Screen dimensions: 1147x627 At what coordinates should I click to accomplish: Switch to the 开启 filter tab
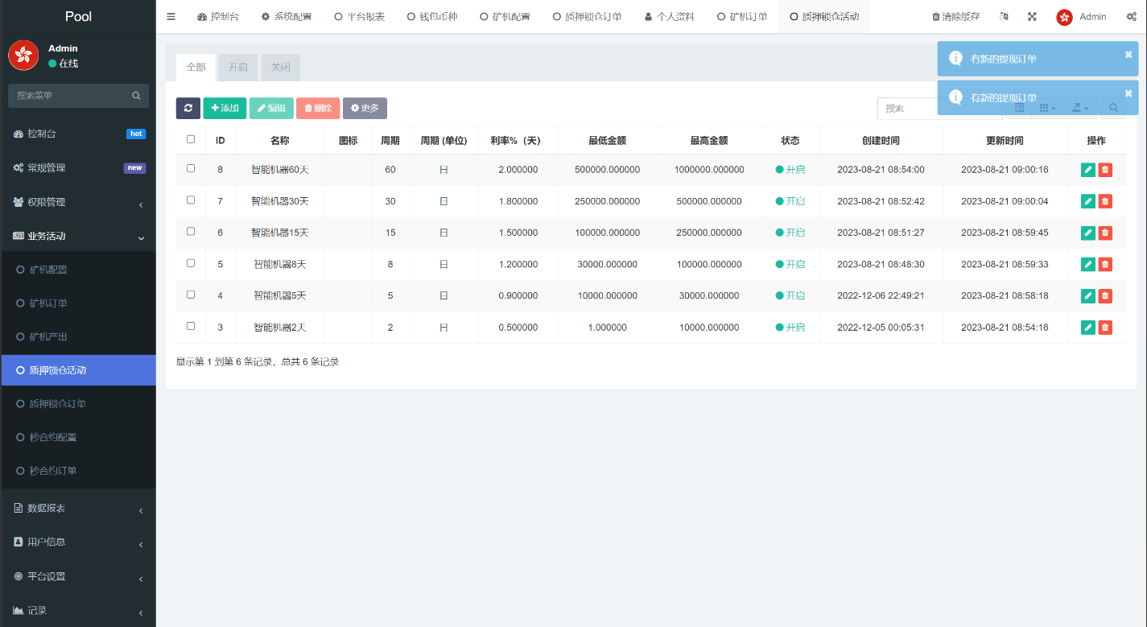coord(238,68)
